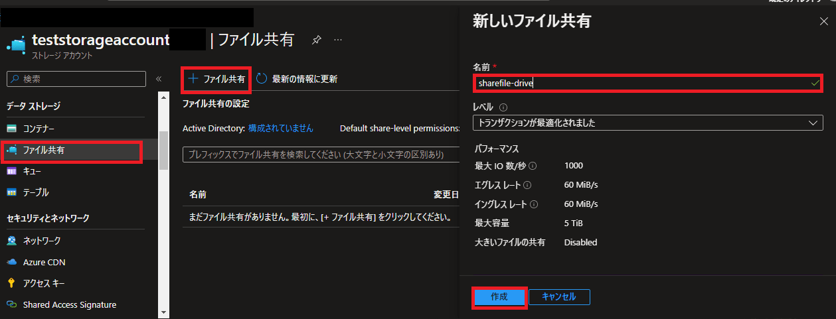Click the plus icon for ファイル共有
Image resolution: width=836 pixels, height=319 pixels.
(x=193, y=78)
